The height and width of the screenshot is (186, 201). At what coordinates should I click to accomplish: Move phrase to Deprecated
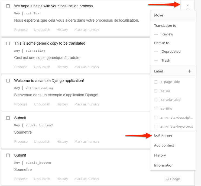coord(171,52)
